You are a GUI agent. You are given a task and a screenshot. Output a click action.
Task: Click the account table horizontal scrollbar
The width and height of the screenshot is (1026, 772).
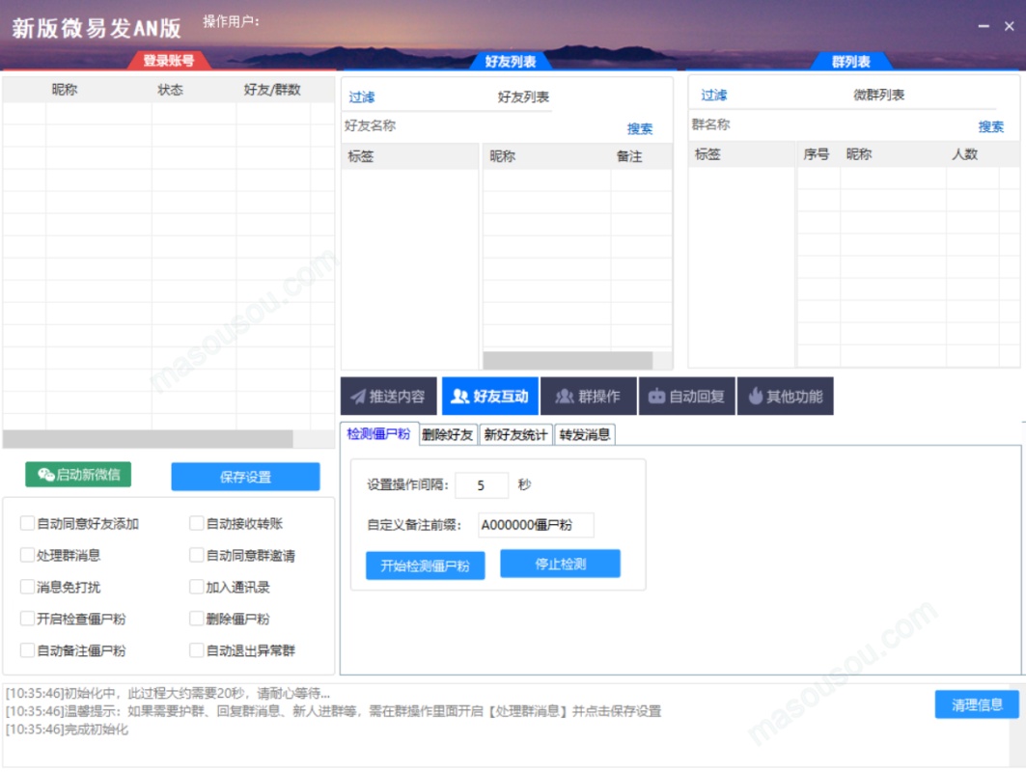pyautogui.click(x=148, y=439)
